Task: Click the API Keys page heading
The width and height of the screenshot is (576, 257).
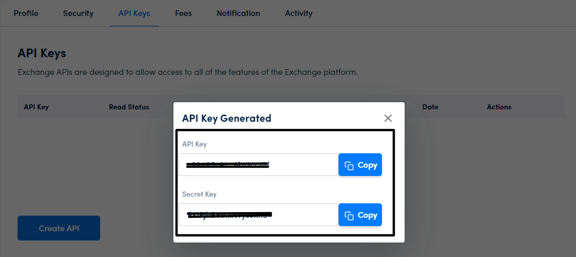Action: click(42, 53)
